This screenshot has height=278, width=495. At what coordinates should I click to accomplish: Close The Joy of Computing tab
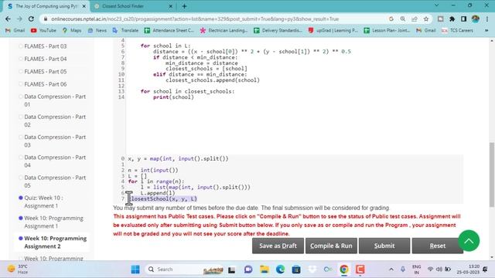84,6
